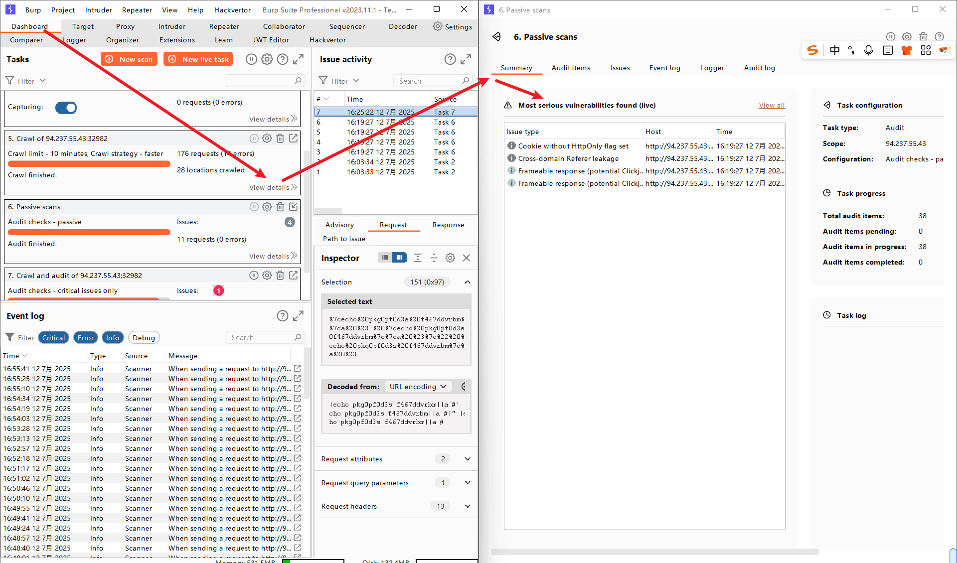Toggle the Critical filter in Event log
This screenshot has width=957, height=563.
click(x=53, y=338)
